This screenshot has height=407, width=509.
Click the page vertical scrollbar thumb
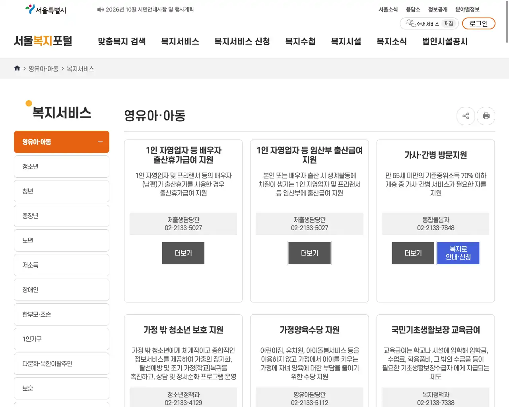[507, 22]
